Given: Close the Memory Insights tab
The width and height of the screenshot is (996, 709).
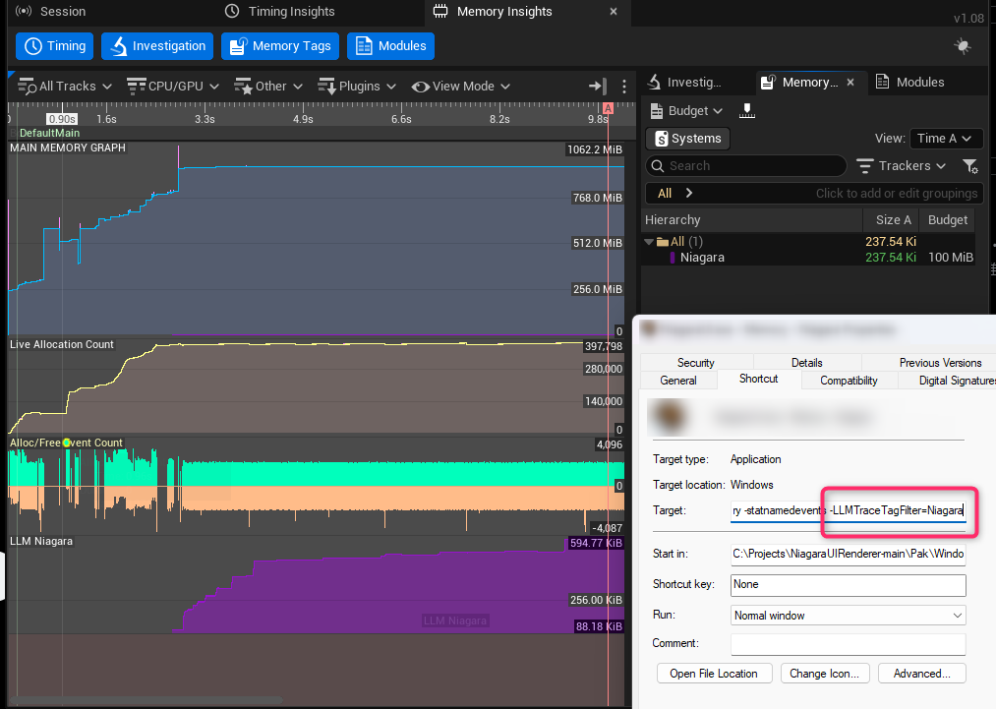Looking at the screenshot, I should (613, 12).
